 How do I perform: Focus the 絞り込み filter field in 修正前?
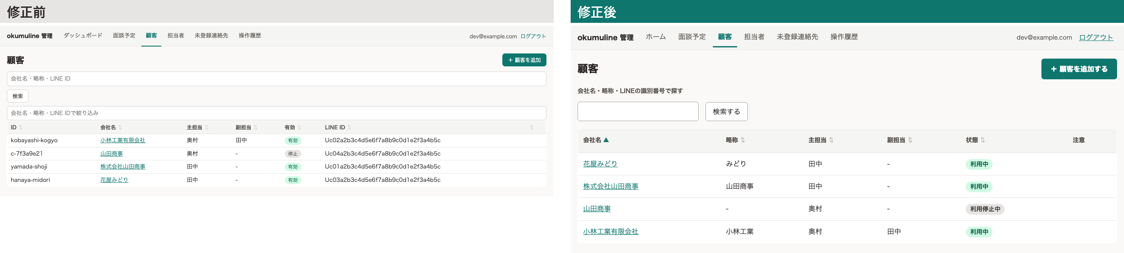(x=277, y=113)
